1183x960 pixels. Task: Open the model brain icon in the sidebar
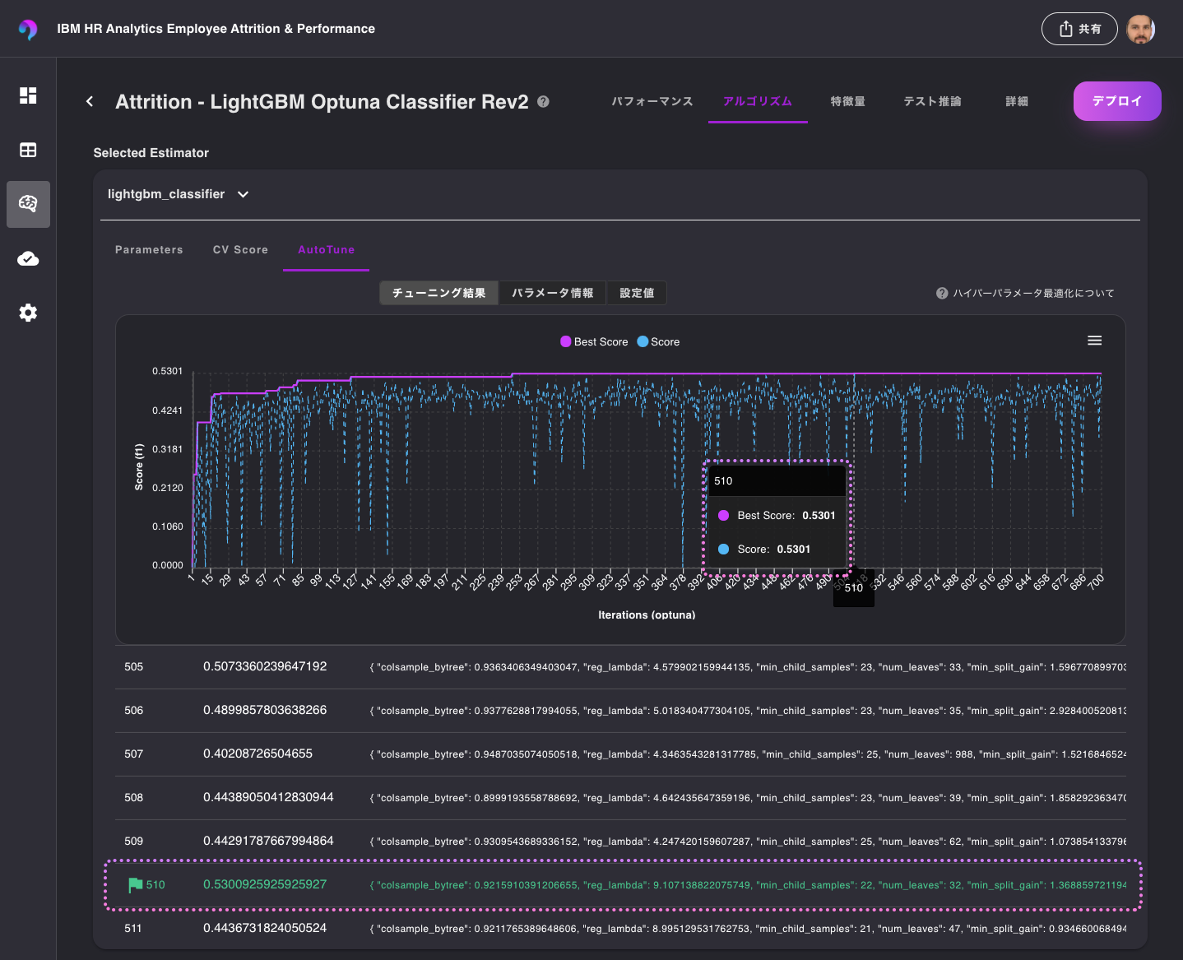pos(28,204)
